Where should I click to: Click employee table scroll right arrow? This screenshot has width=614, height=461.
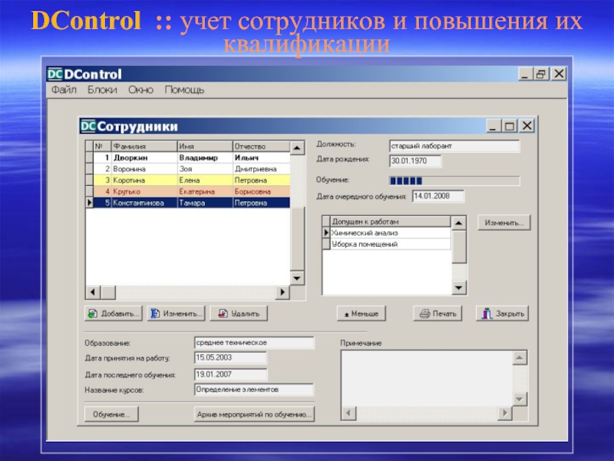point(282,292)
